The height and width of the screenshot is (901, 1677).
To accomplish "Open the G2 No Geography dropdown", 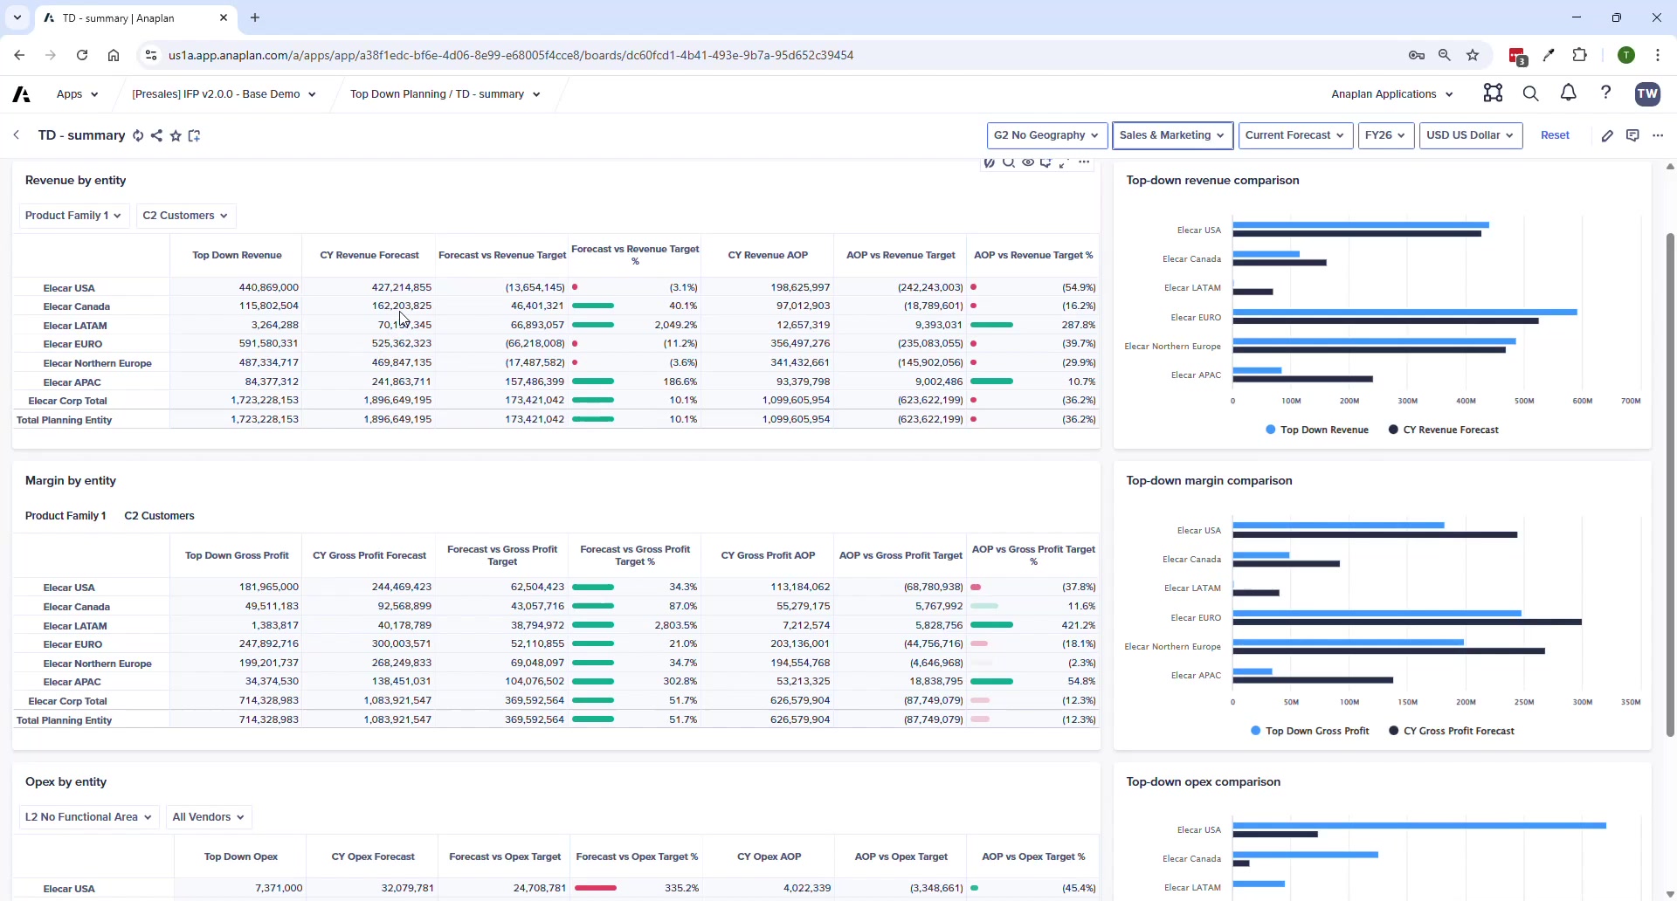I will pyautogui.click(x=1046, y=135).
